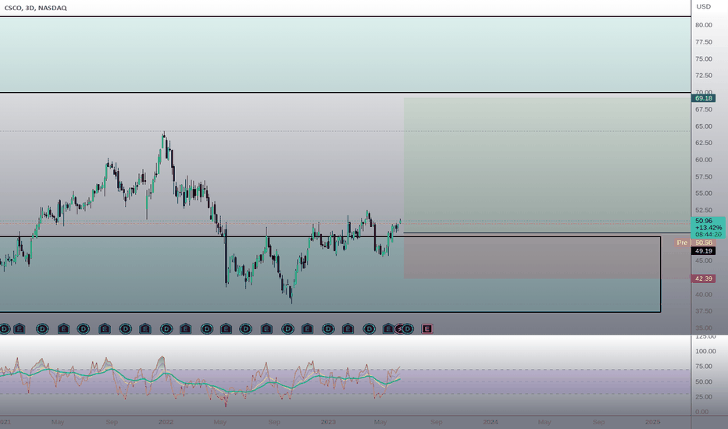Click the black 49.19 price label

[703, 251]
